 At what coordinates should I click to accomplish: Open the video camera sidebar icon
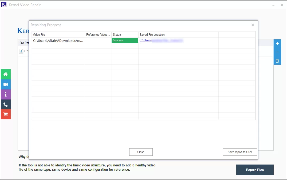click(x=6, y=84)
